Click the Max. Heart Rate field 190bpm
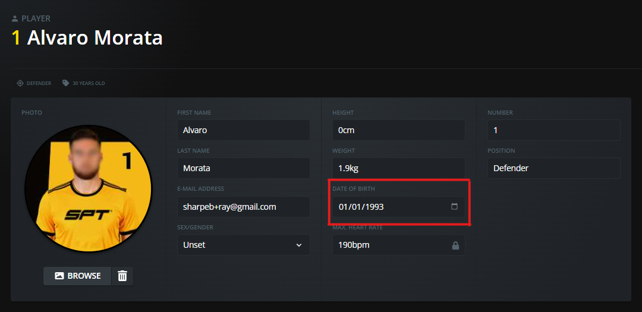This screenshot has height=312, width=642. click(x=398, y=245)
